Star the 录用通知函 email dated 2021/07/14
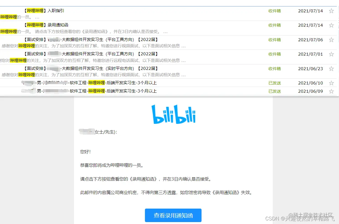Screen dimensions: 339x224 tap(331, 25)
